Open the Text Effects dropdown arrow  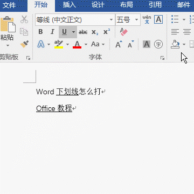(48, 44)
